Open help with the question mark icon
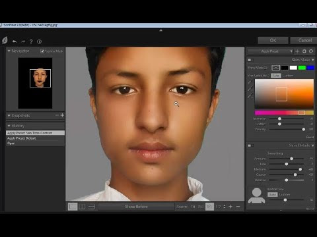 coord(31,41)
